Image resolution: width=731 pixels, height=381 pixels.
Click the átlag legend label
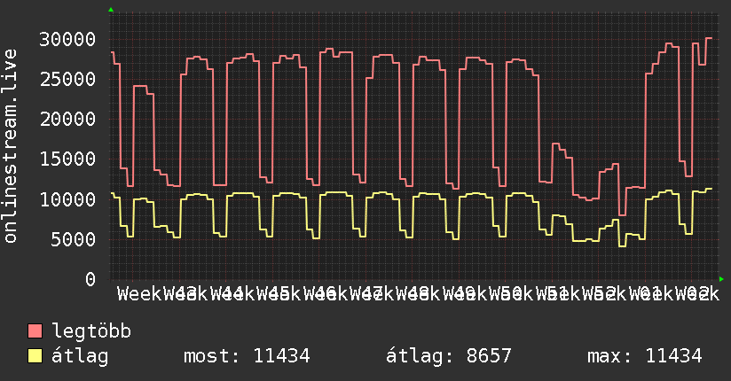click(x=80, y=356)
